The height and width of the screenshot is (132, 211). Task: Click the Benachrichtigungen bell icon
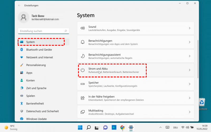click(x=83, y=42)
